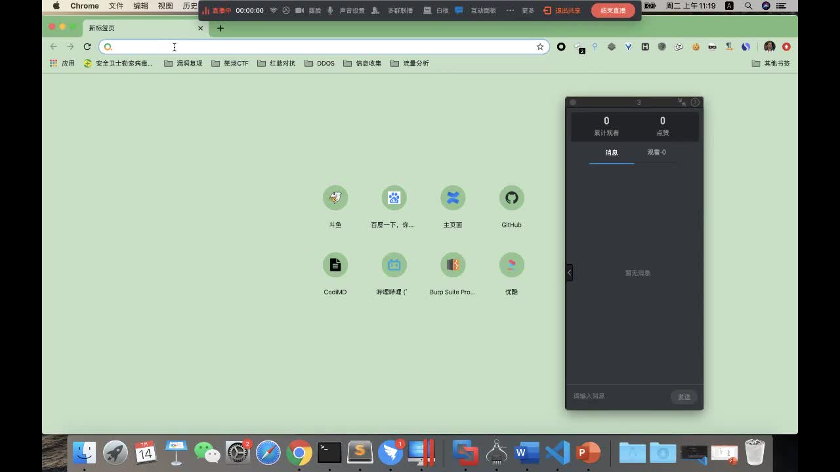Viewport: 840px width, 472px height.
Task: Open the 信息收集 bookmarks folder
Action: pyautogui.click(x=362, y=64)
